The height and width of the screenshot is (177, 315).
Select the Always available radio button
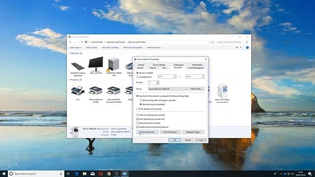137,73
